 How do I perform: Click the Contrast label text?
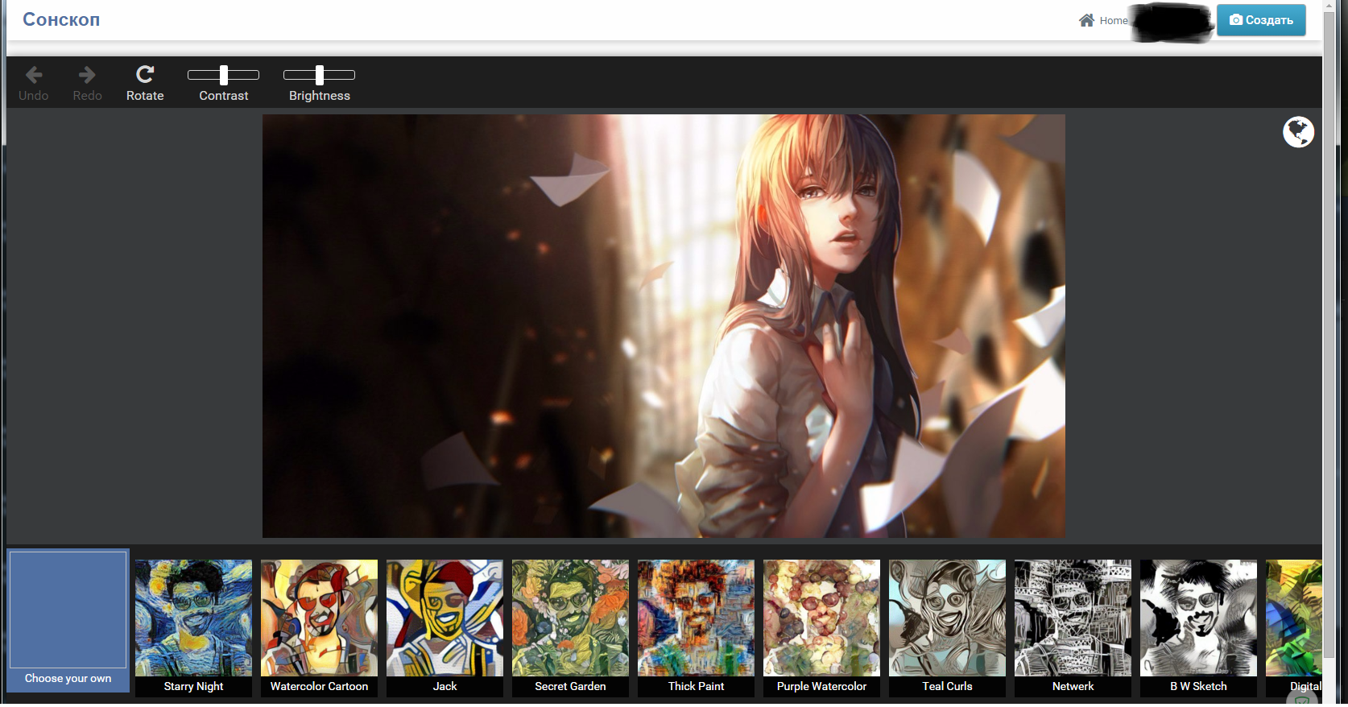pos(224,96)
